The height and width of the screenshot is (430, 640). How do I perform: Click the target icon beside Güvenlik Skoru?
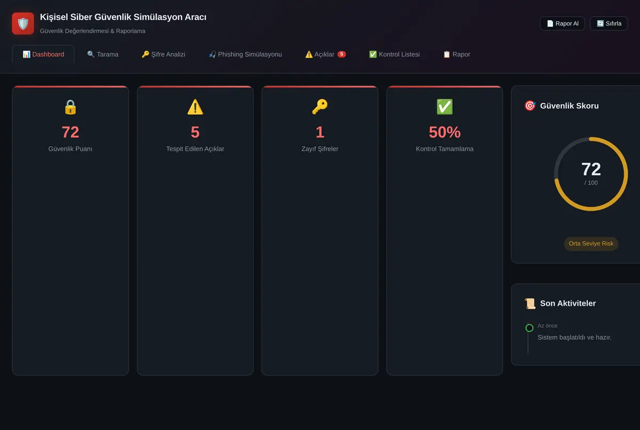530,106
